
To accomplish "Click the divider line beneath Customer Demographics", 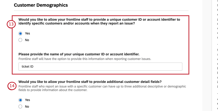I will (101, 10).
